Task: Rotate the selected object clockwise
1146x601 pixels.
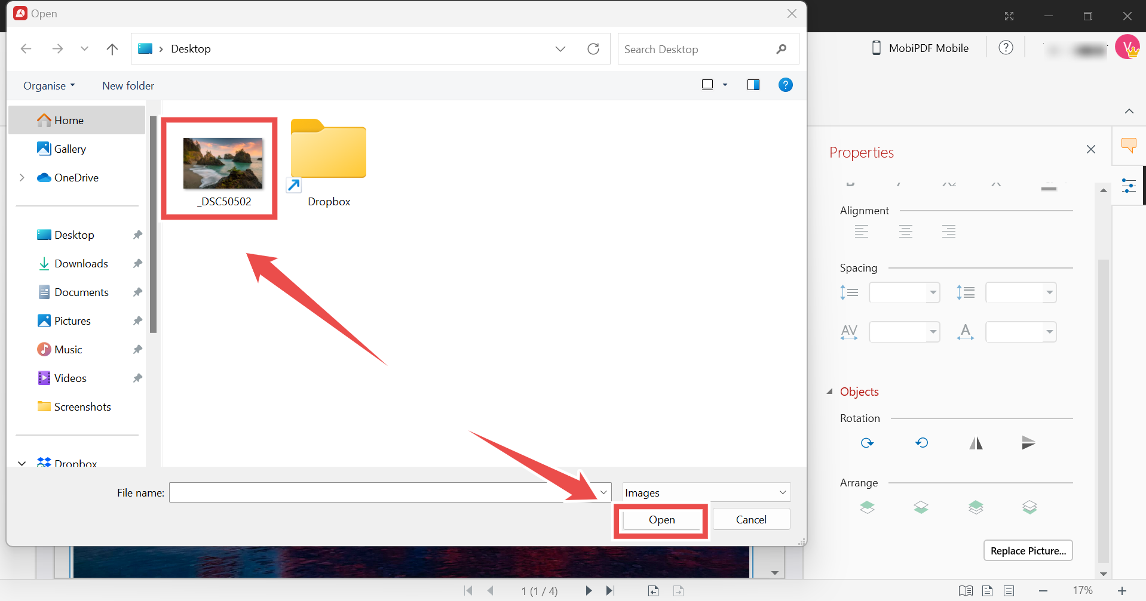Action: 867,443
